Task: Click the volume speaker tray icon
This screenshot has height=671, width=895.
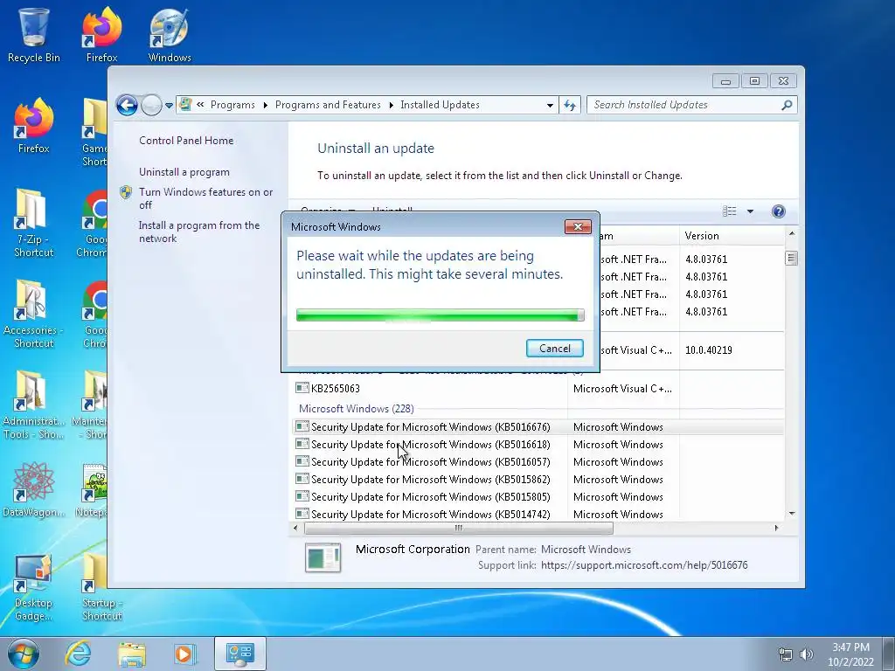Action: click(806, 654)
